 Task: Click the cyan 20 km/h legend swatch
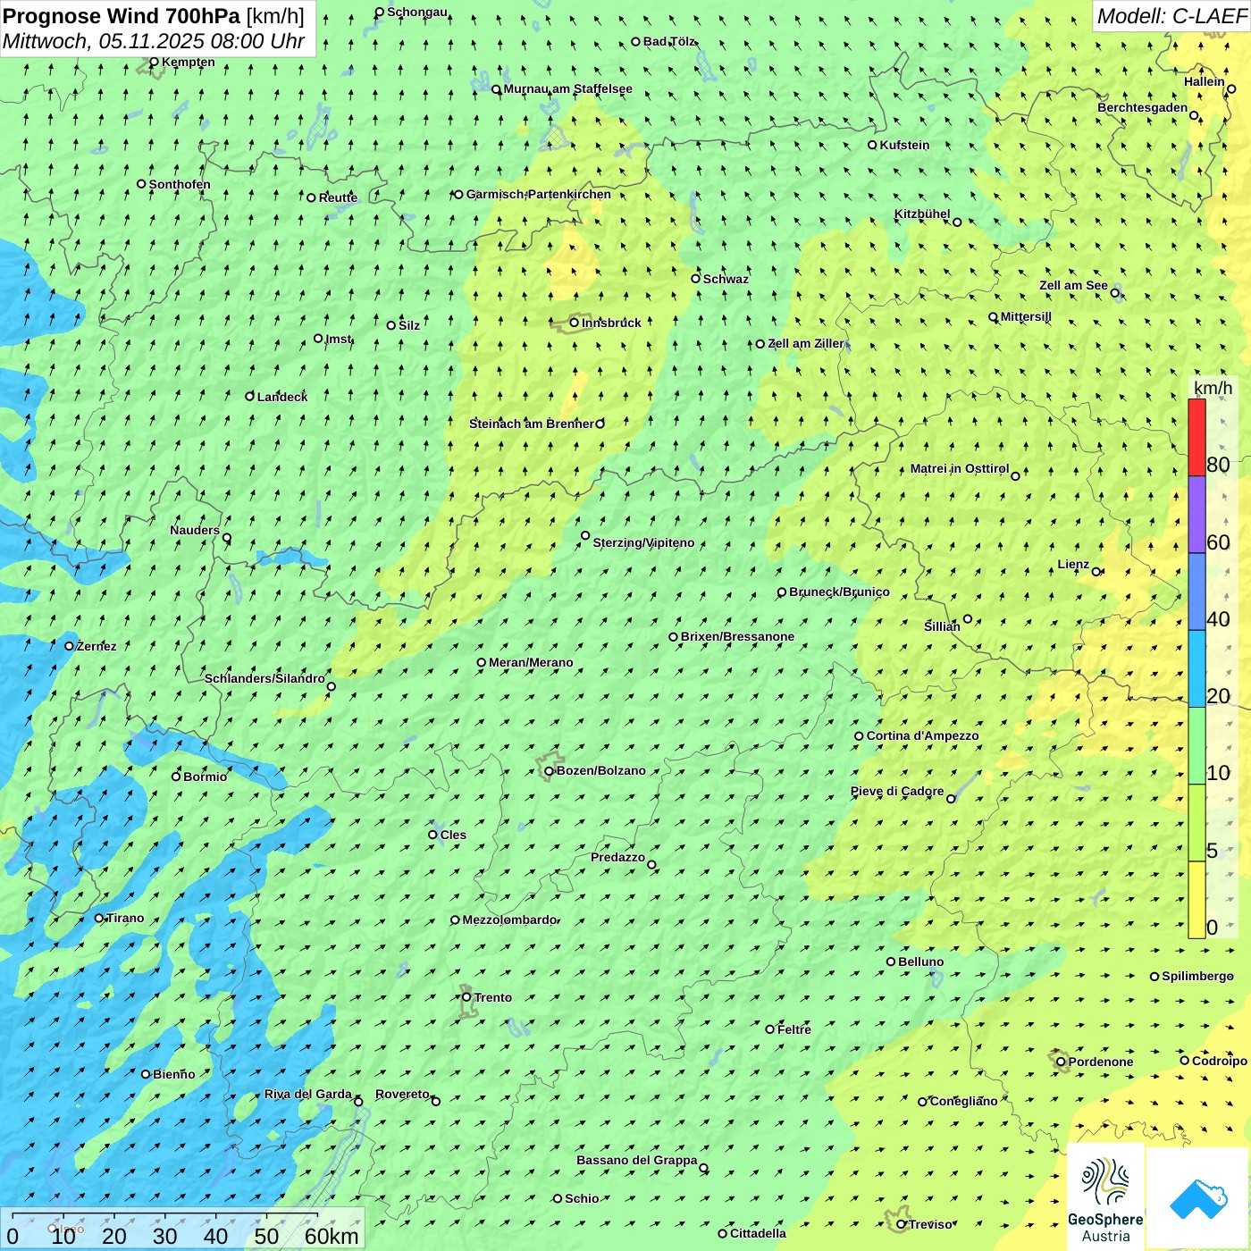(1196, 669)
